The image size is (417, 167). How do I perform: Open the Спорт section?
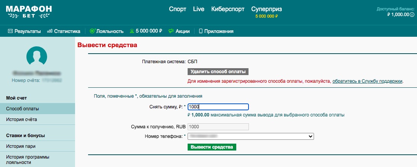pyautogui.click(x=178, y=9)
